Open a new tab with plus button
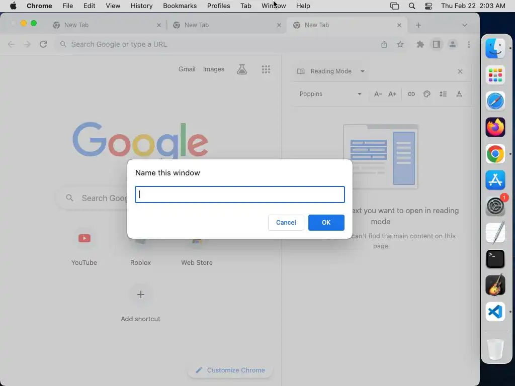This screenshot has height=386, width=515. (x=418, y=25)
